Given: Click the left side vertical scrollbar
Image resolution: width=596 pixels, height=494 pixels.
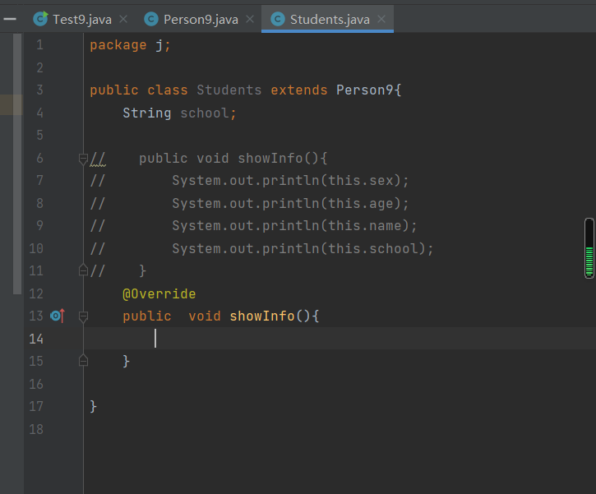Looking at the screenshot, I should point(17,164).
